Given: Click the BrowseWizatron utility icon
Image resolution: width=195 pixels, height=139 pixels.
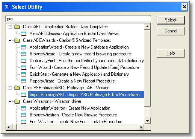Looking at the screenshot, I should (24, 115).
